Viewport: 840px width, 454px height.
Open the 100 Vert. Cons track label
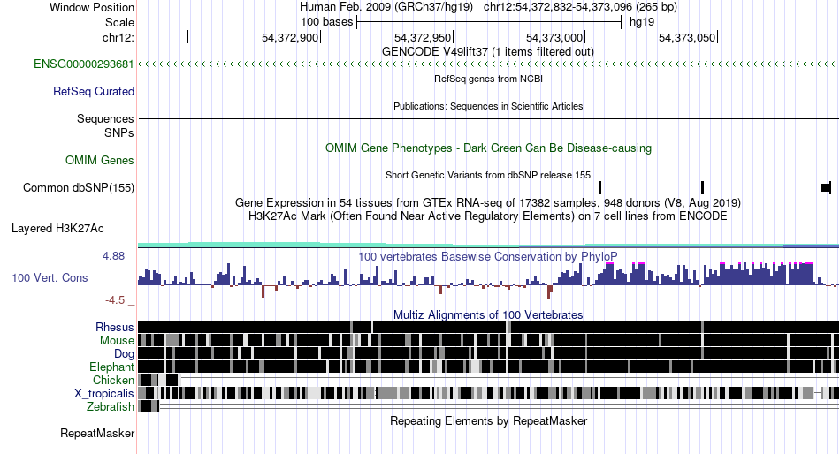(50, 278)
